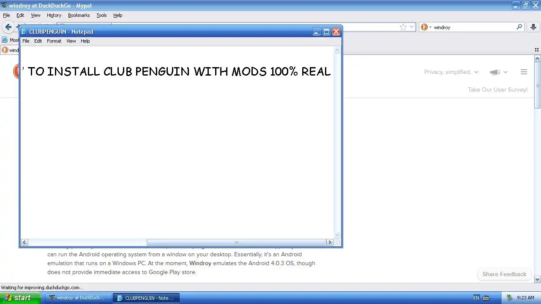Close the CLUBPENGUIN Notepad window
Screen dimensions: 541x304
336,32
